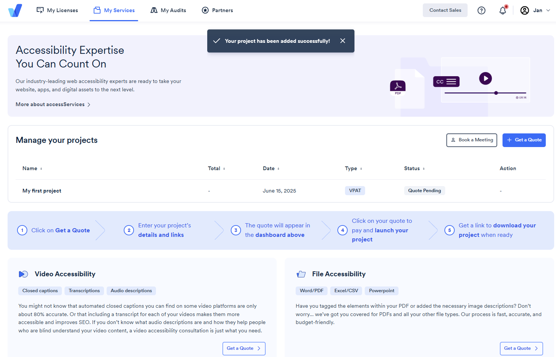The height and width of the screenshot is (357, 556).
Task: Click the CC captions icon in the banner
Action: tap(446, 81)
